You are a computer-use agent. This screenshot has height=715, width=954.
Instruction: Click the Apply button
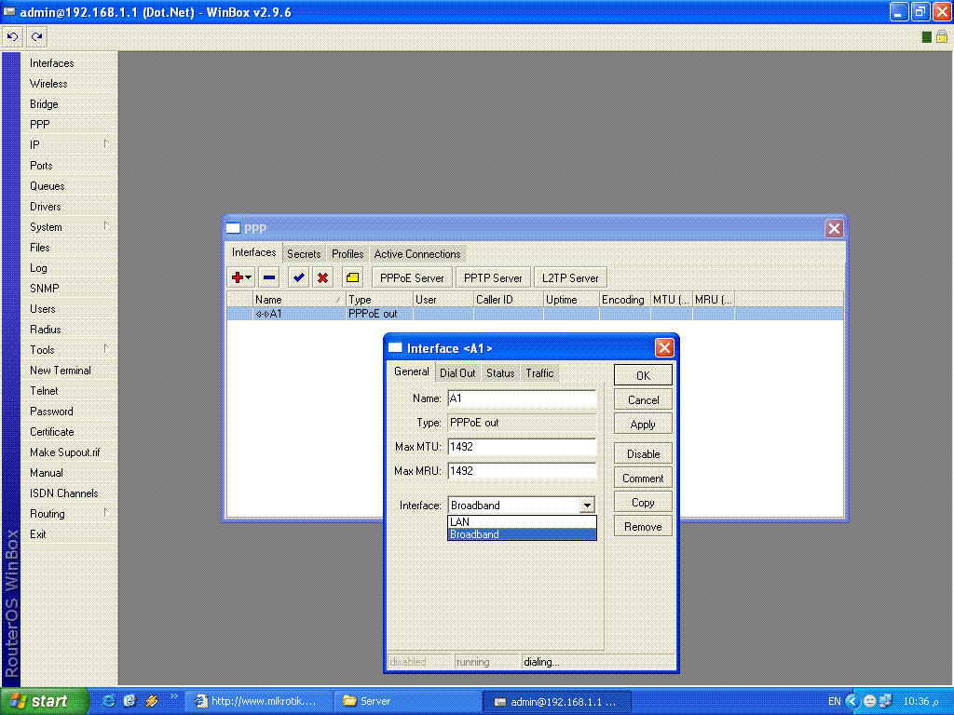click(x=643, y=424)
